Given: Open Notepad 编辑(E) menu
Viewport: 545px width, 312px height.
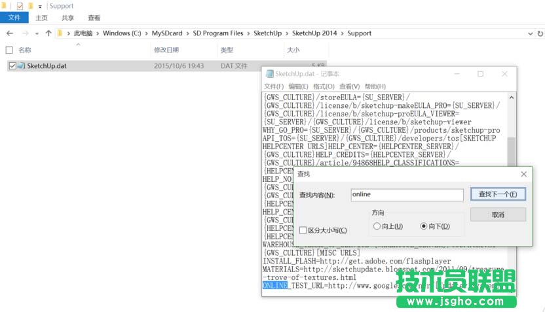Looking at the screenshot, I should (x=298, y=86).
